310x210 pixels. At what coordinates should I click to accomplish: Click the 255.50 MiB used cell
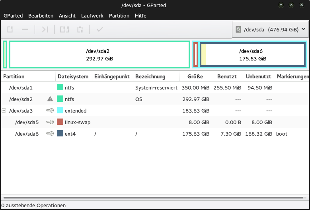[227, 88]
